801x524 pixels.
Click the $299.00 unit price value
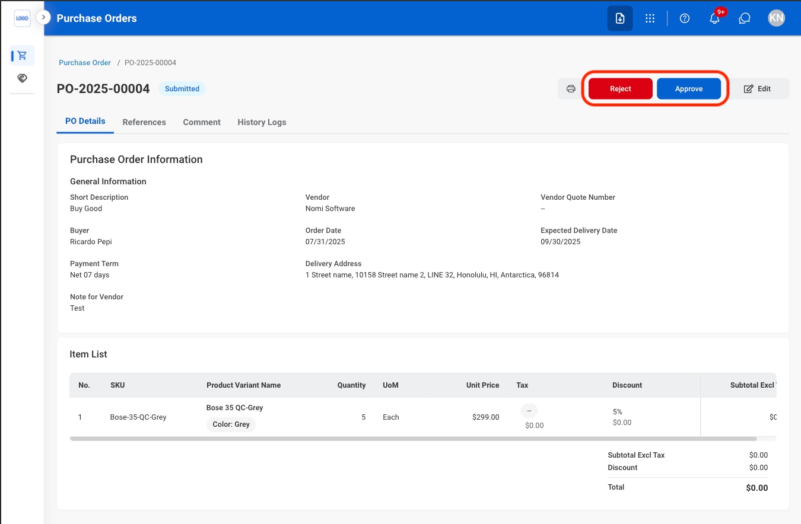pos(486,417)
